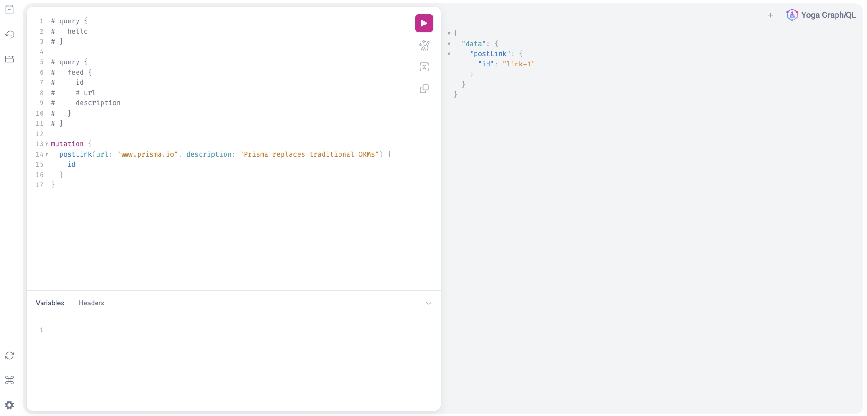
Task: Click the postLink field name in query
Action: click(76, 154)
